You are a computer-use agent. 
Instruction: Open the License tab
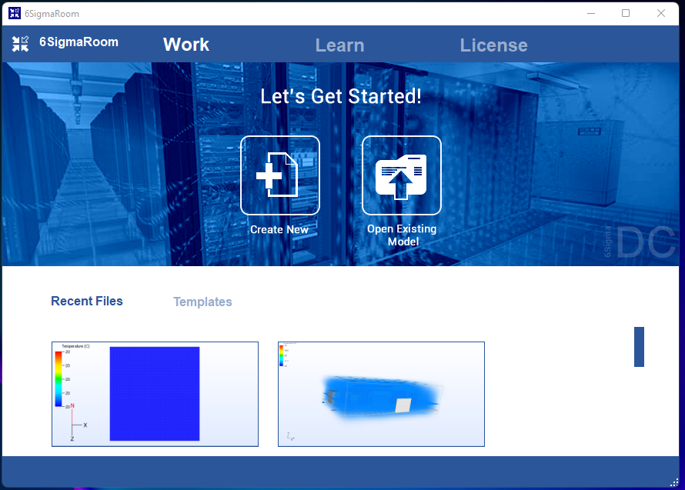point(493,45)
